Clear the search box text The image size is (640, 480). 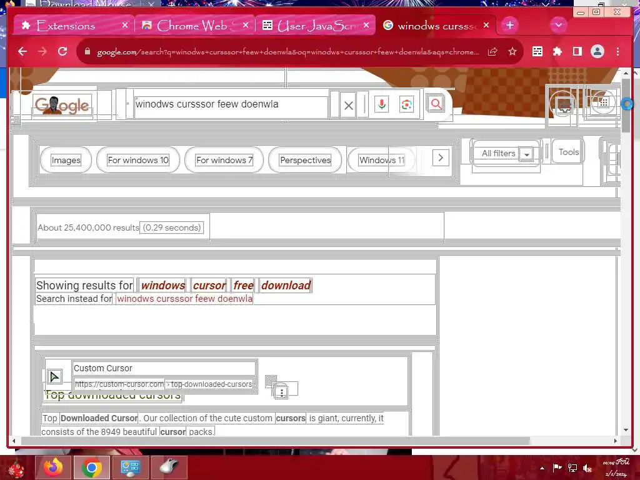click(348, 106)
